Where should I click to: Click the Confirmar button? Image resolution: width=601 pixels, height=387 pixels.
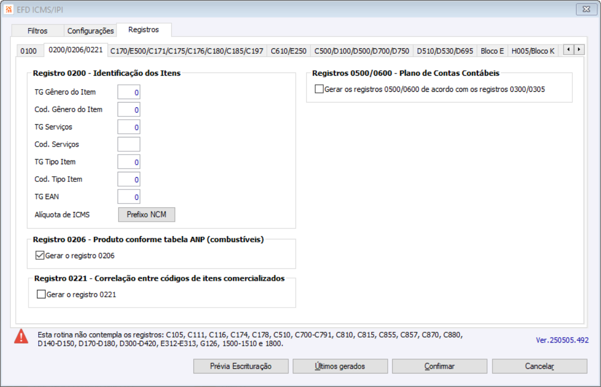(440, 366)
